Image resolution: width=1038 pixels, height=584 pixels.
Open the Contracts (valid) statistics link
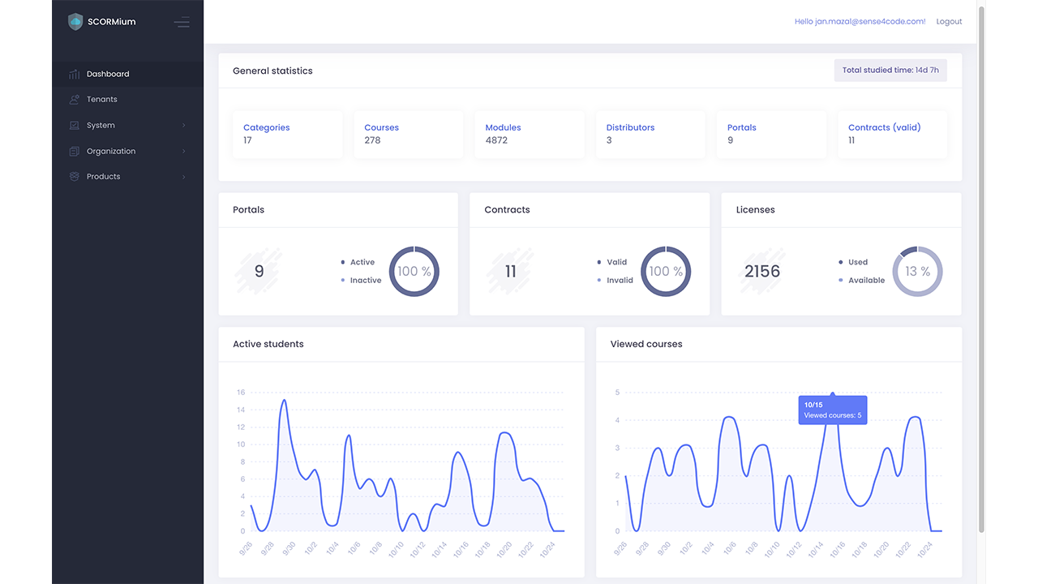coord(884,127)
